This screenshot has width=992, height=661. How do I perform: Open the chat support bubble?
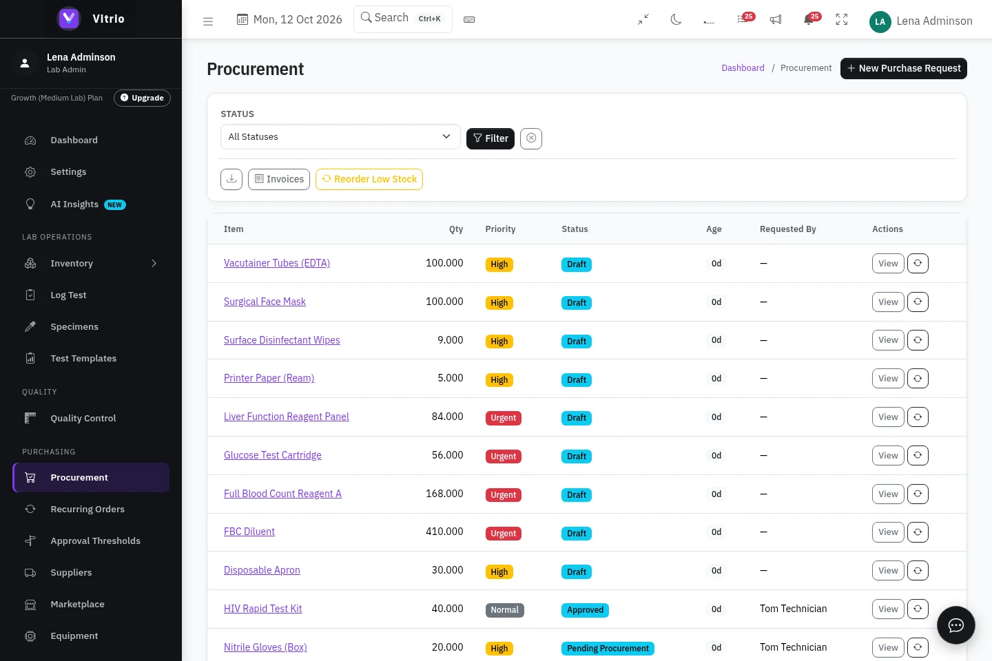956,625
